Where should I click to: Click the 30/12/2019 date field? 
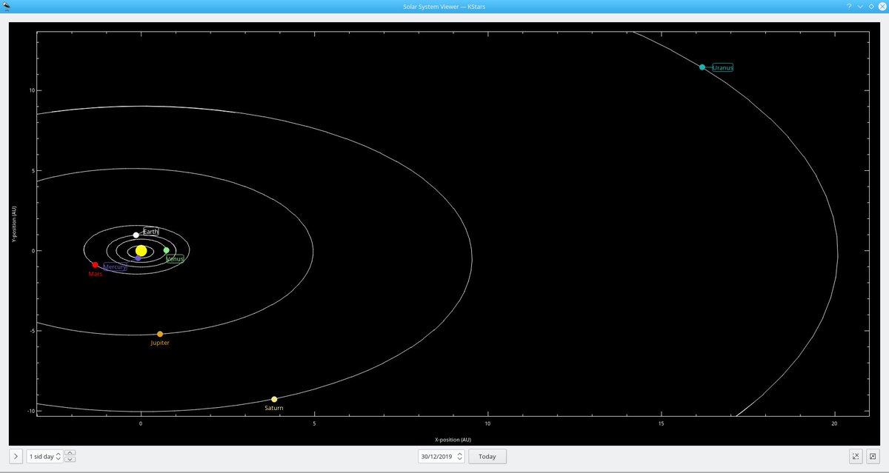(x=442, y=457)
